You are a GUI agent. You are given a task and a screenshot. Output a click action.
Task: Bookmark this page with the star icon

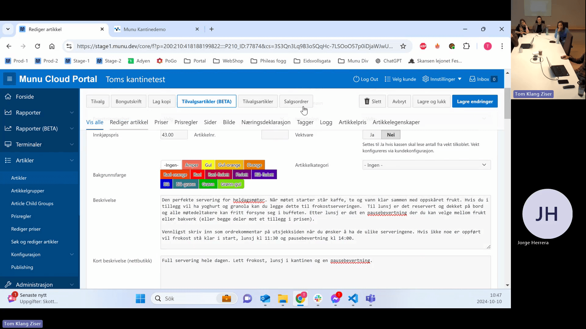tap(403, 46)
